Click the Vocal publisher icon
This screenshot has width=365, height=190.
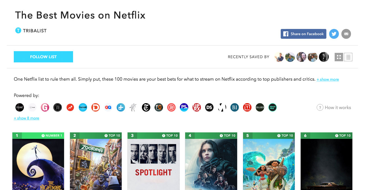point(32,107)
